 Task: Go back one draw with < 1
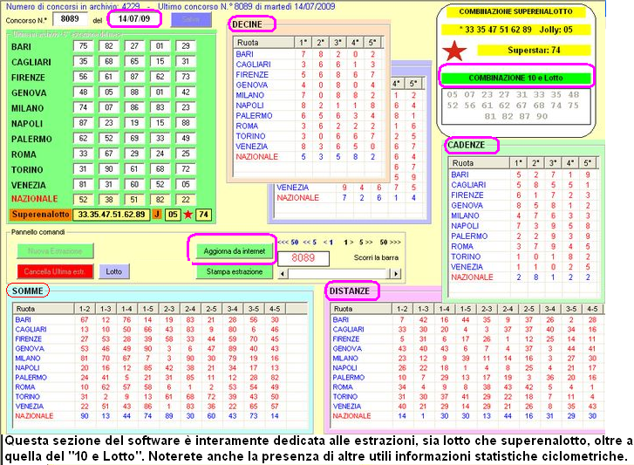(x=328, y=243)
